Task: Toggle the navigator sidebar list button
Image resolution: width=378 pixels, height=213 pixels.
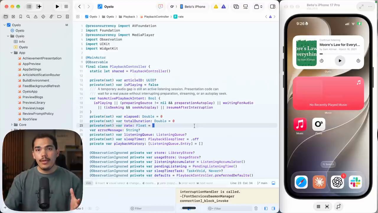Action: point(29,7)
